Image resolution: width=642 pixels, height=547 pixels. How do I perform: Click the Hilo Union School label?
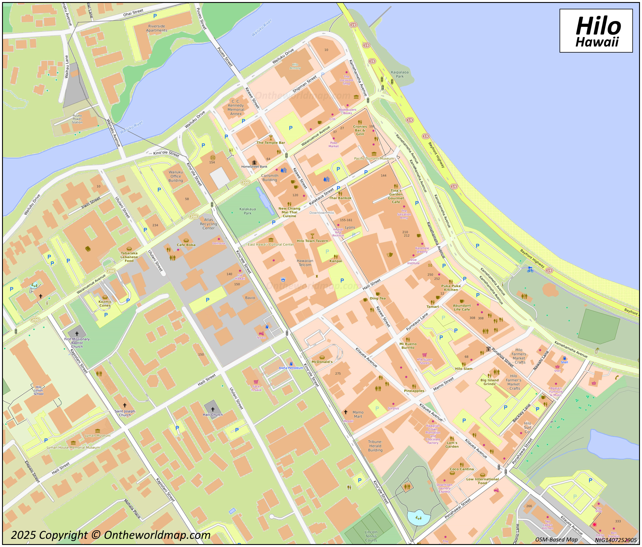[38, 390]
